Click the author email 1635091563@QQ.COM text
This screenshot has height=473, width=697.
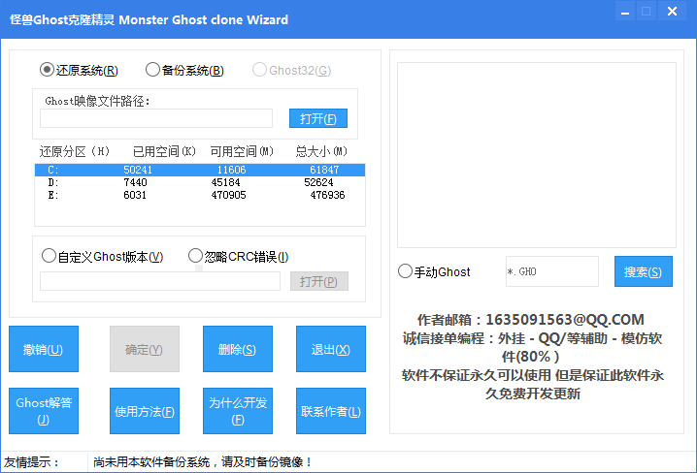(x=565, y=320)
